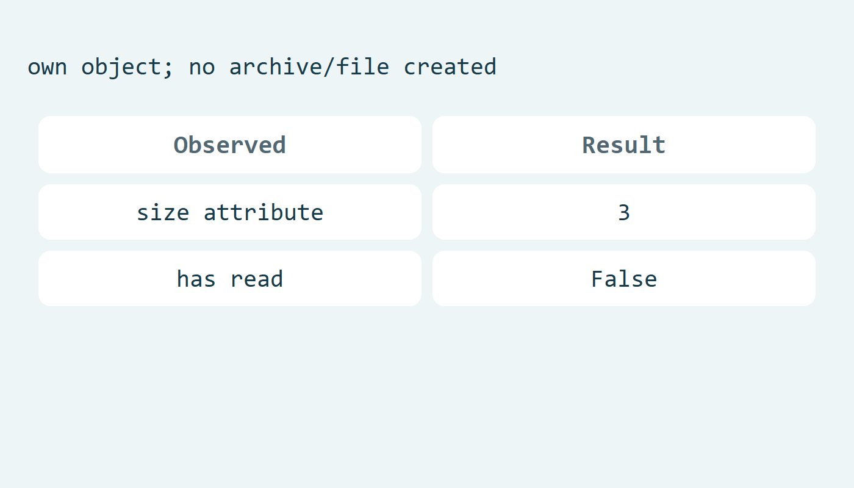Screen dimensions: 854x488
Task: Click the bold "Result" text
Action: (x=624, y=145)
